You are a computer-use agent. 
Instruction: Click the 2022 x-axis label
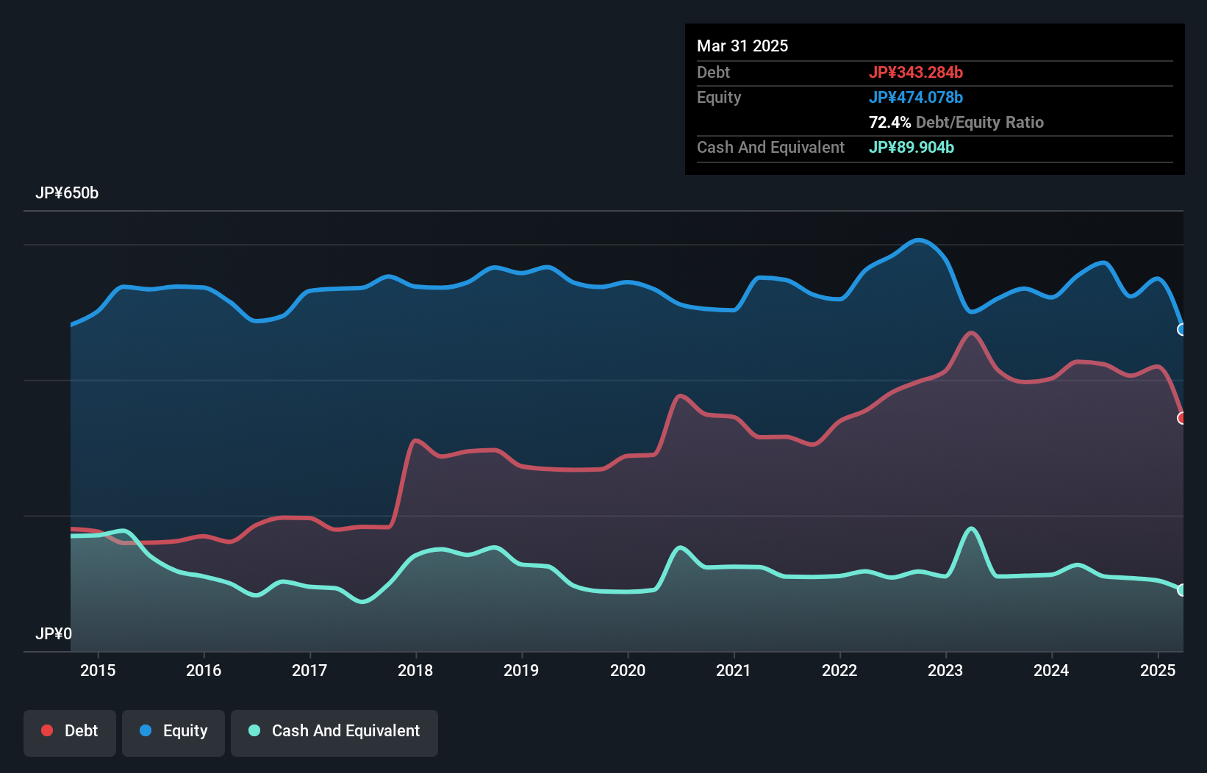[839, 670]
